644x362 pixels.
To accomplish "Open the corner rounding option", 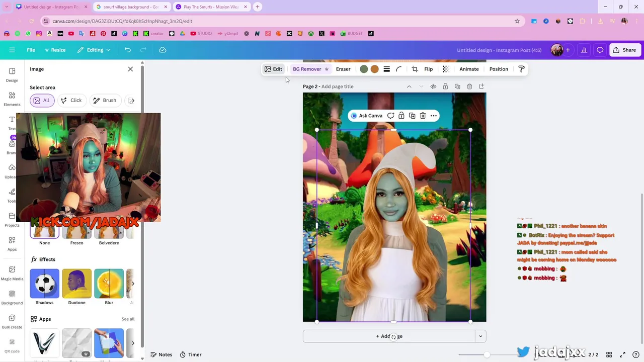I will [x=399, y=69].
